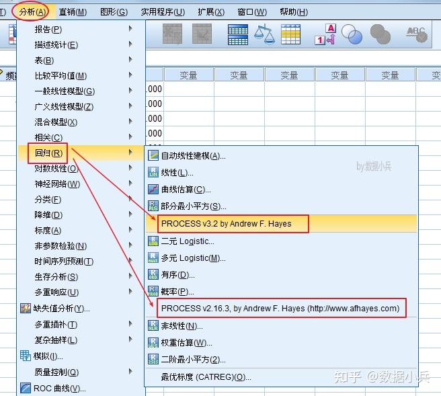Click the split file table icon in toolbar
This screenshot has height=396, width=441.
click(x=238, y=34)
